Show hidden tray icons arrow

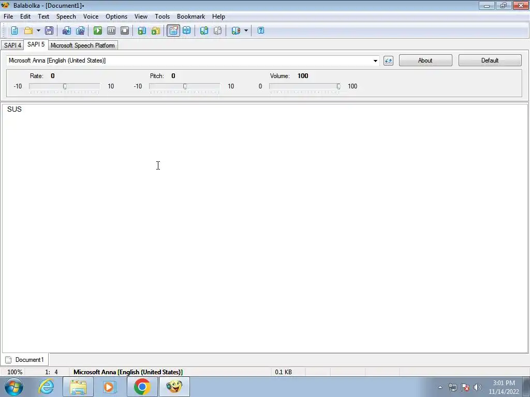pyautogui.click(x=440, y=387)
